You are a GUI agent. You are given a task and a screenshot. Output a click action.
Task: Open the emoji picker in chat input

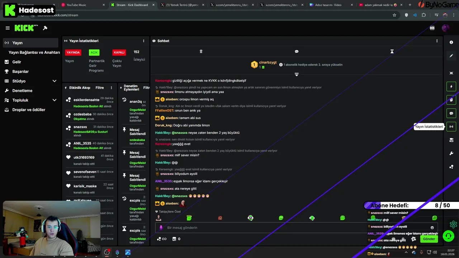[x=432, y=228]
